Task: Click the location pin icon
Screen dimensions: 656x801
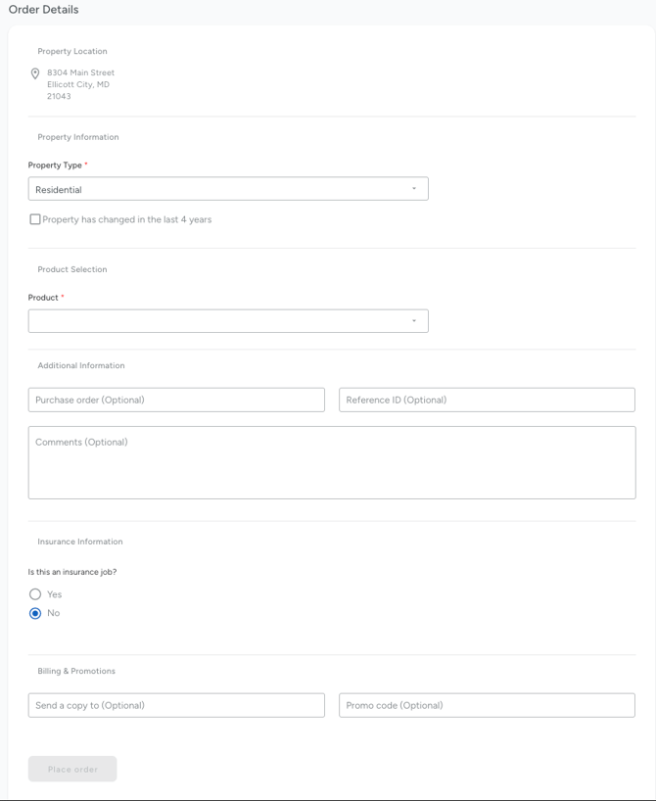Action: coord(35,73)
